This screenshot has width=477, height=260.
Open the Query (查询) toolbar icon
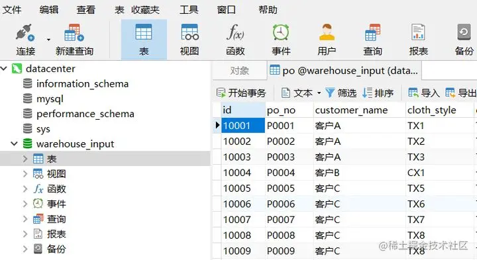click(x=372, y=32)
